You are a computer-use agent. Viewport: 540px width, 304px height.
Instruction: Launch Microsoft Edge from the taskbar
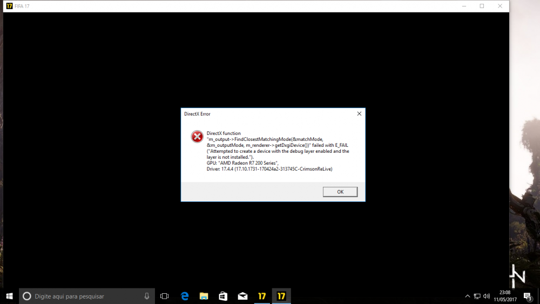click(x=185, y=296)
